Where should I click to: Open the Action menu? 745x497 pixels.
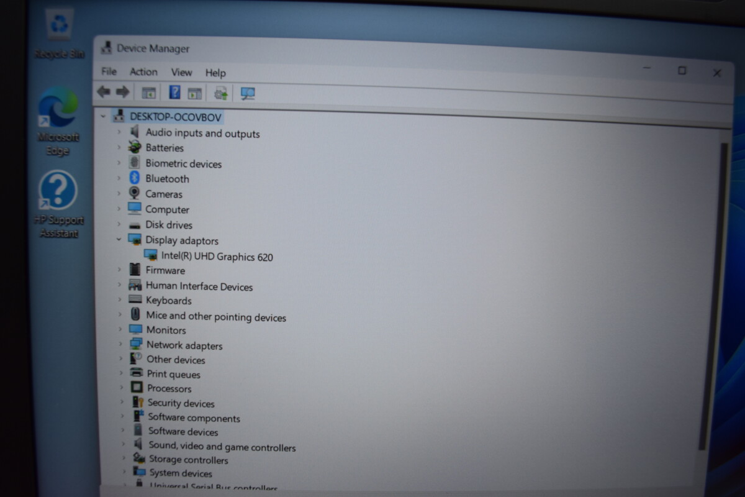[x=143, y=72]
